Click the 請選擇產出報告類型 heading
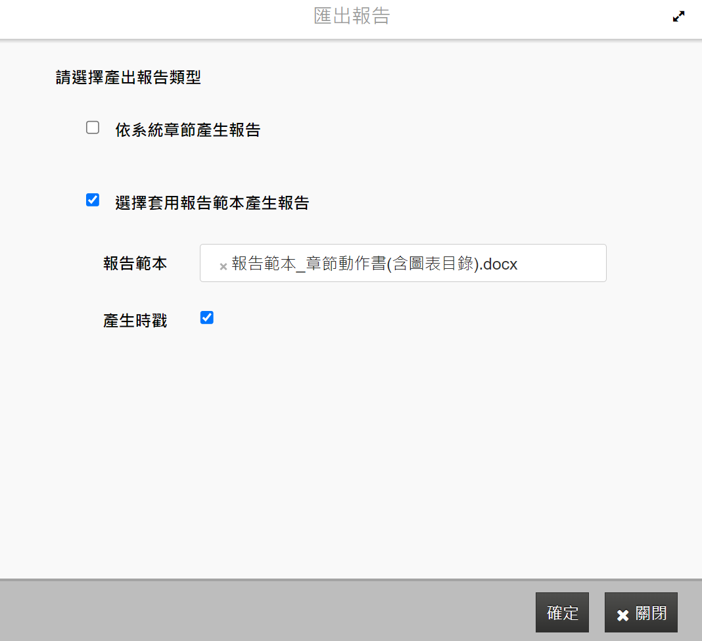702x641 pixels. 128,78
